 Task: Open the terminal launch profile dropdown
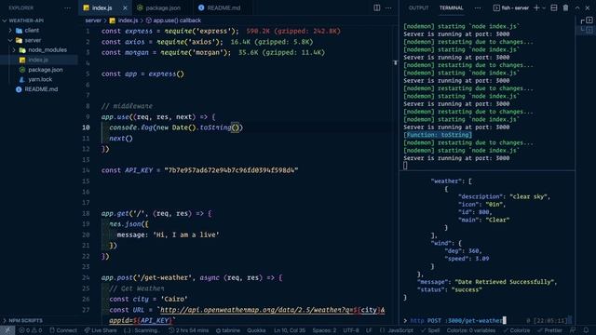[x=544, y=7]
